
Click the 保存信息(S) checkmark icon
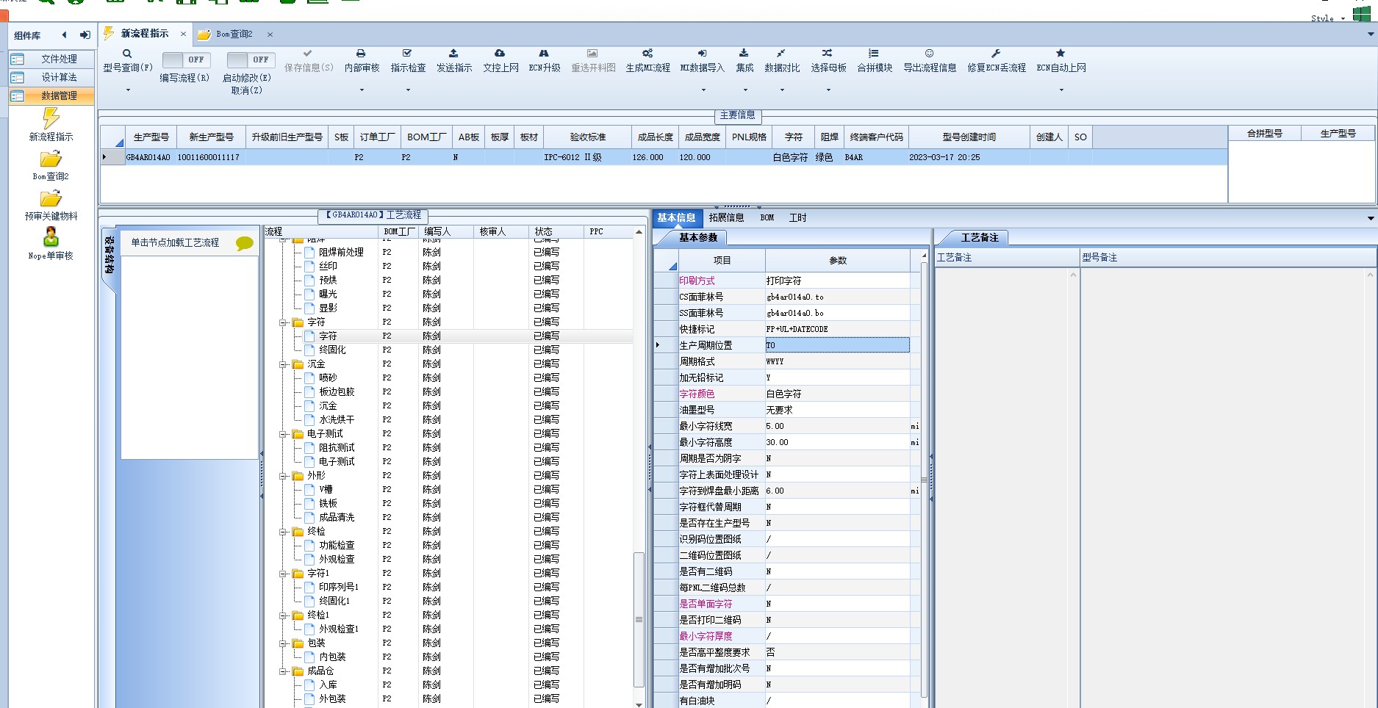pos(308,54)
